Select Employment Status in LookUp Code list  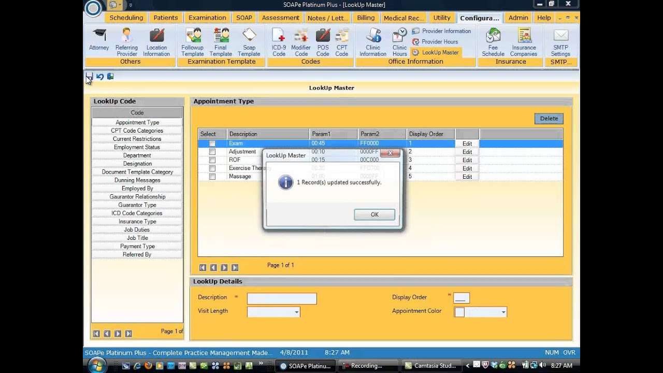[137, 147]
